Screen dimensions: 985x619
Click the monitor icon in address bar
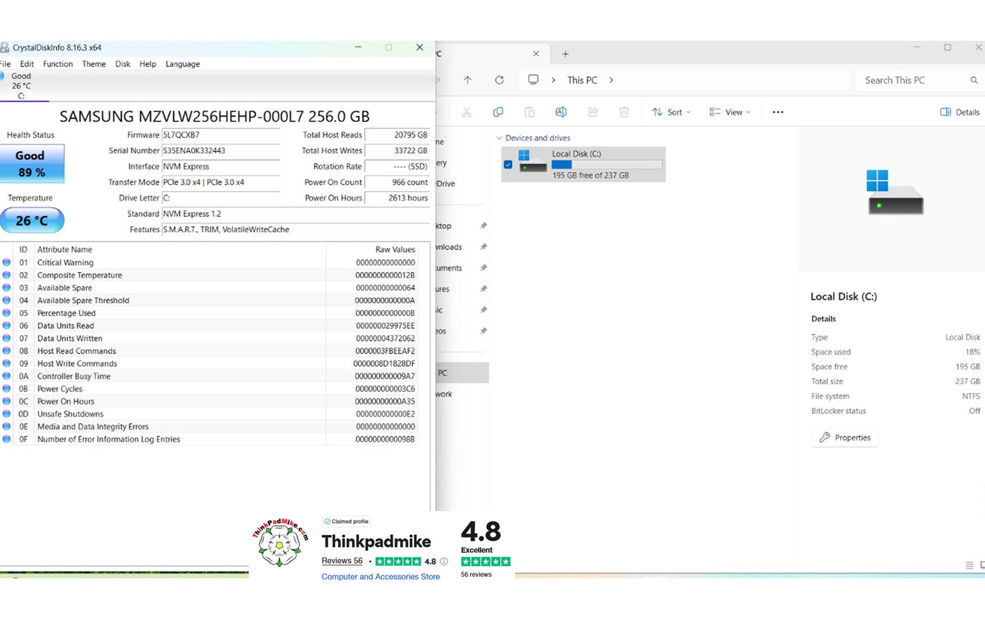(533, 80)
